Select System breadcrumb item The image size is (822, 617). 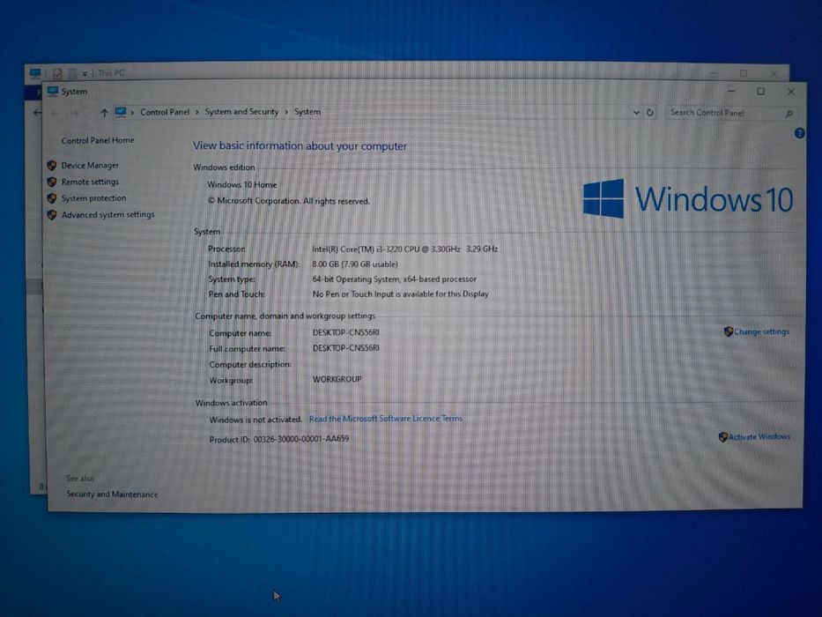tap(307, 112)
